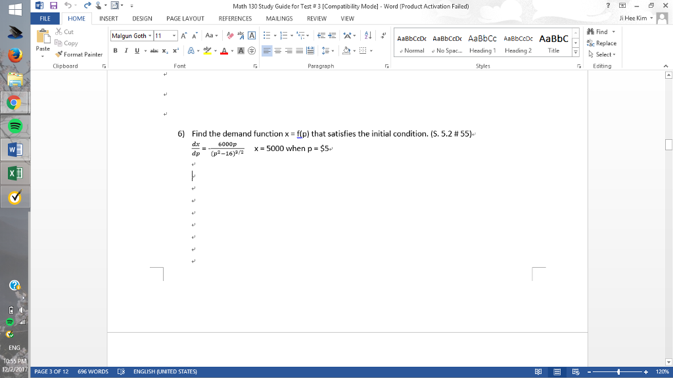Click the Paste clipboard icon

[x=43, y=37]
